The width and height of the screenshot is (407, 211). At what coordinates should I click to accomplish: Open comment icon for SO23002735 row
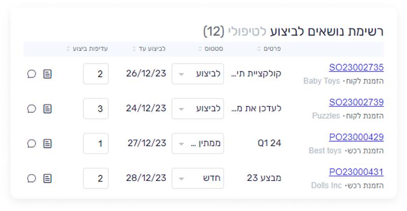click(x=32, y=74)
